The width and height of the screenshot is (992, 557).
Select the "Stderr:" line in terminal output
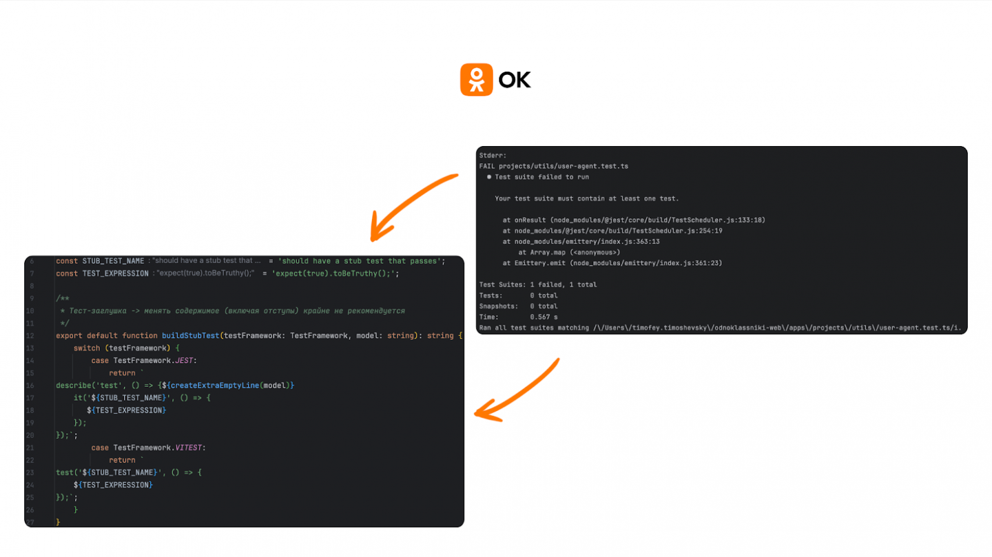493,156
